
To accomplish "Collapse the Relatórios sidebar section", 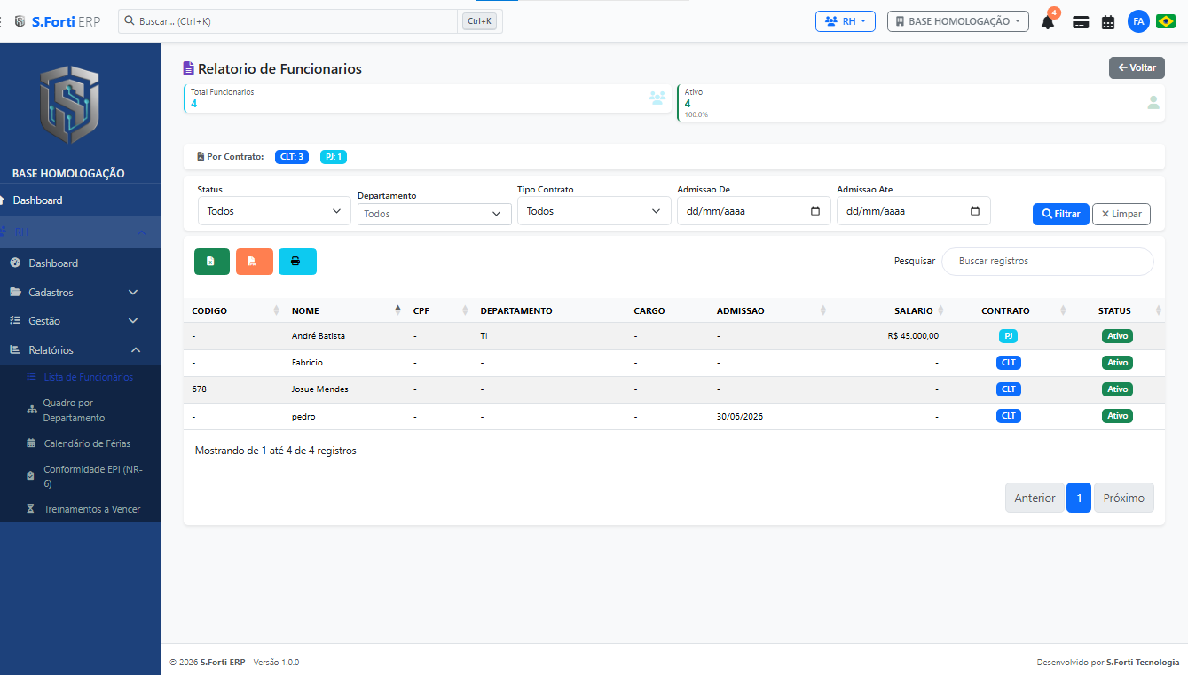I will click(x=80, y=349).
